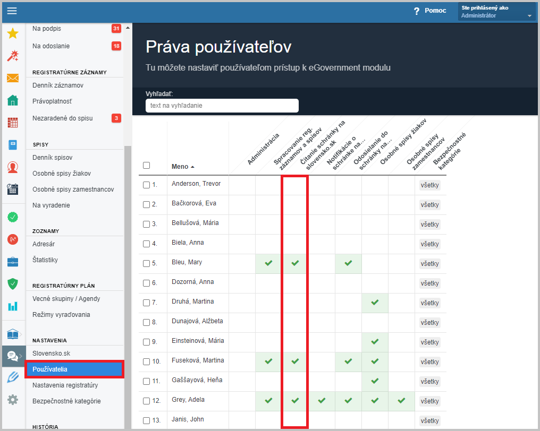Screen dimensions: 540x431
Task: Click the dark calendar with clock icon
Action: pos(13,189)
